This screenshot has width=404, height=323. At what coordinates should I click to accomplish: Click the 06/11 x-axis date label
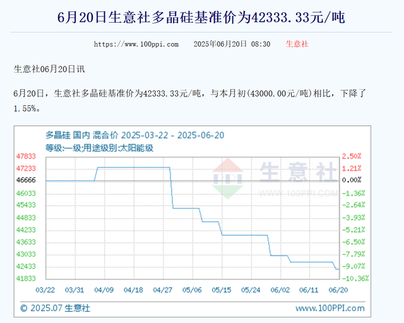[309, 290]
